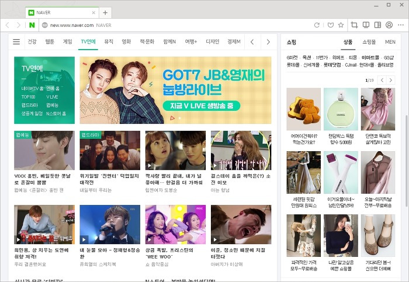The height and width of the screenshot is (282, 409).
Task: Add this page to favorites with the star
Action: pyautogui.click(x=341, y=25)
